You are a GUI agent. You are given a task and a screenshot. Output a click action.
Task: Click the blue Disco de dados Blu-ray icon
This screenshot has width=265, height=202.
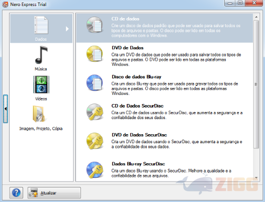95,83
